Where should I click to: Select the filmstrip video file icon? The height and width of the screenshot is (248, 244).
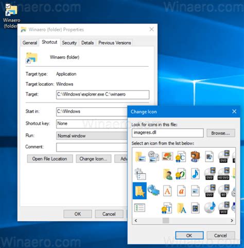point(195,208)
